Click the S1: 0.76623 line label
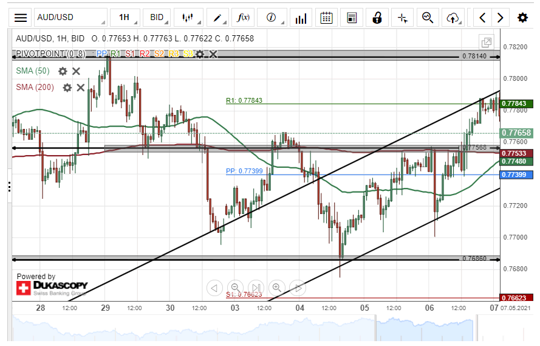This screenshot has width=540, height=346. tap(244, 295)
